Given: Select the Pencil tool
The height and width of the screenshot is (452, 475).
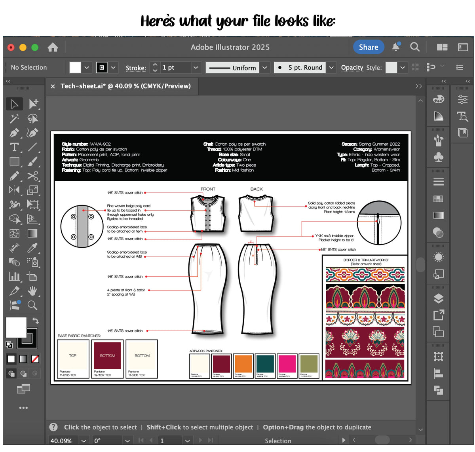Looking at the screenshot, I should click(x=15, y=176).
